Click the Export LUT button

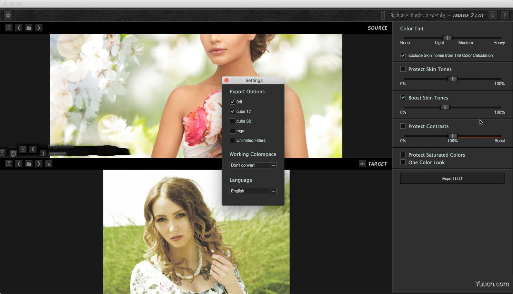point(452,179)
